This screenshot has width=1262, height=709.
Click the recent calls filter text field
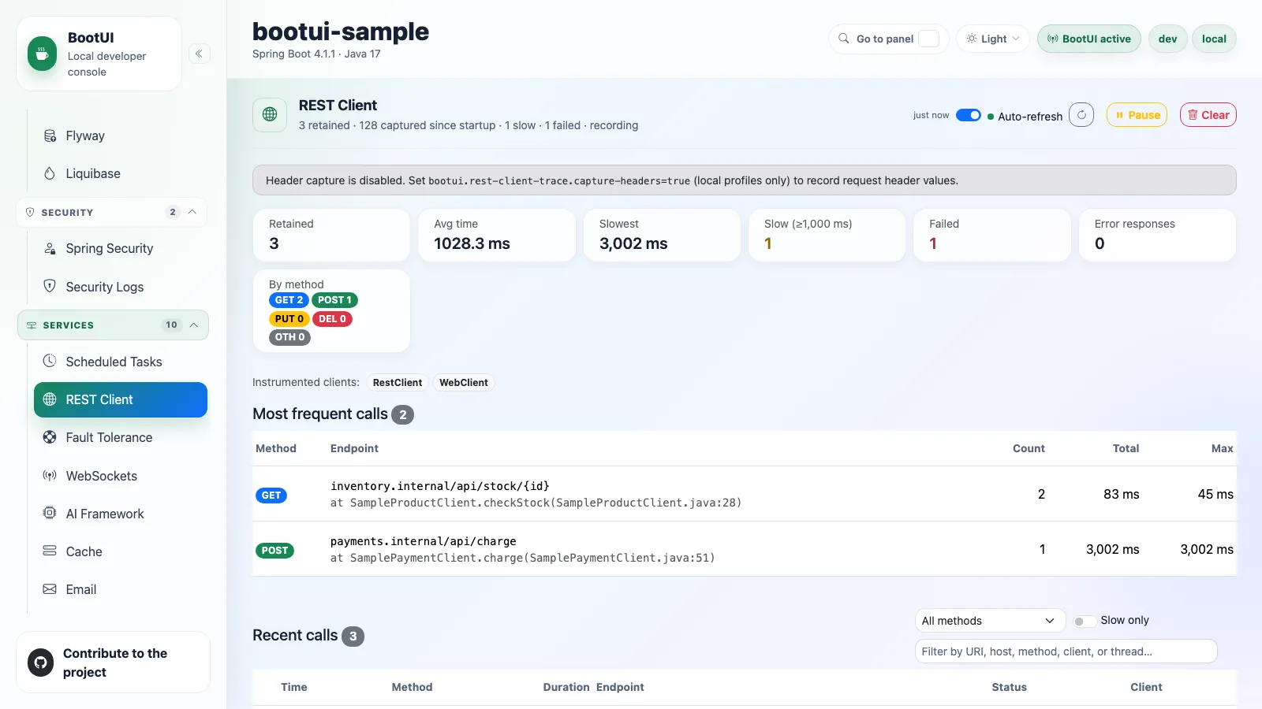(x=1066, y=651)
